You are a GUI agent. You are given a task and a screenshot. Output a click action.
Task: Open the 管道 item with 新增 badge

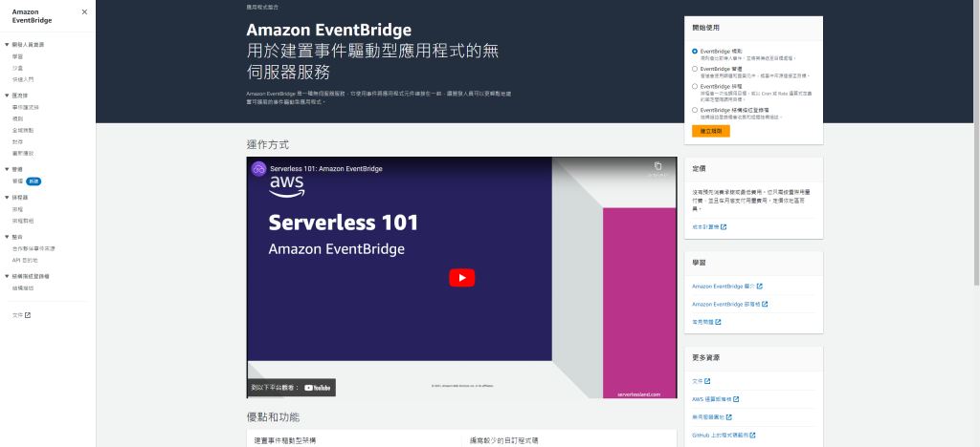pos(17,181)
